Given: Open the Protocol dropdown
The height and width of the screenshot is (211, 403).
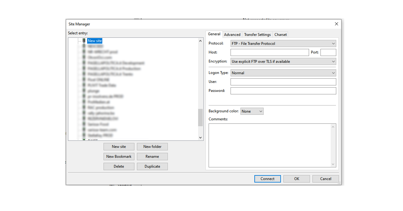Looking at the screenshot, I should pos(283,44).
